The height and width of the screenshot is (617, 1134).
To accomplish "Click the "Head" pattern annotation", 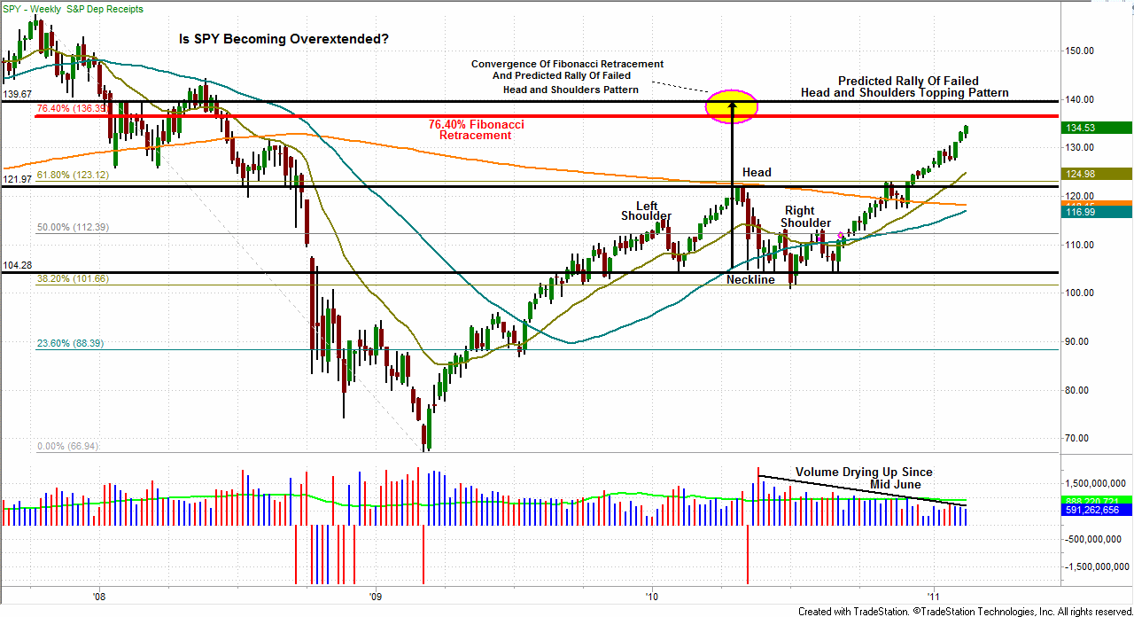I will [757, 172].
